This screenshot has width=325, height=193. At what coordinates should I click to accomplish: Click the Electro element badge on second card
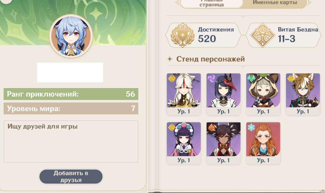(x=211, y=78)
